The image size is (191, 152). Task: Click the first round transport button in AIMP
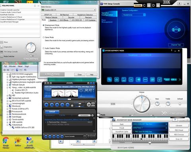tap(46, 104)
